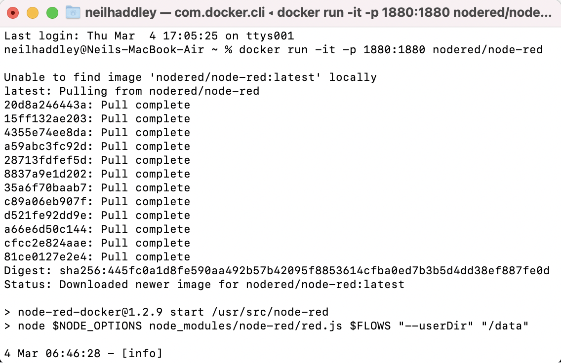Click the sha256 Digest line
The height and width of the screenshot is (363, 561).
[x=277, y=271]
